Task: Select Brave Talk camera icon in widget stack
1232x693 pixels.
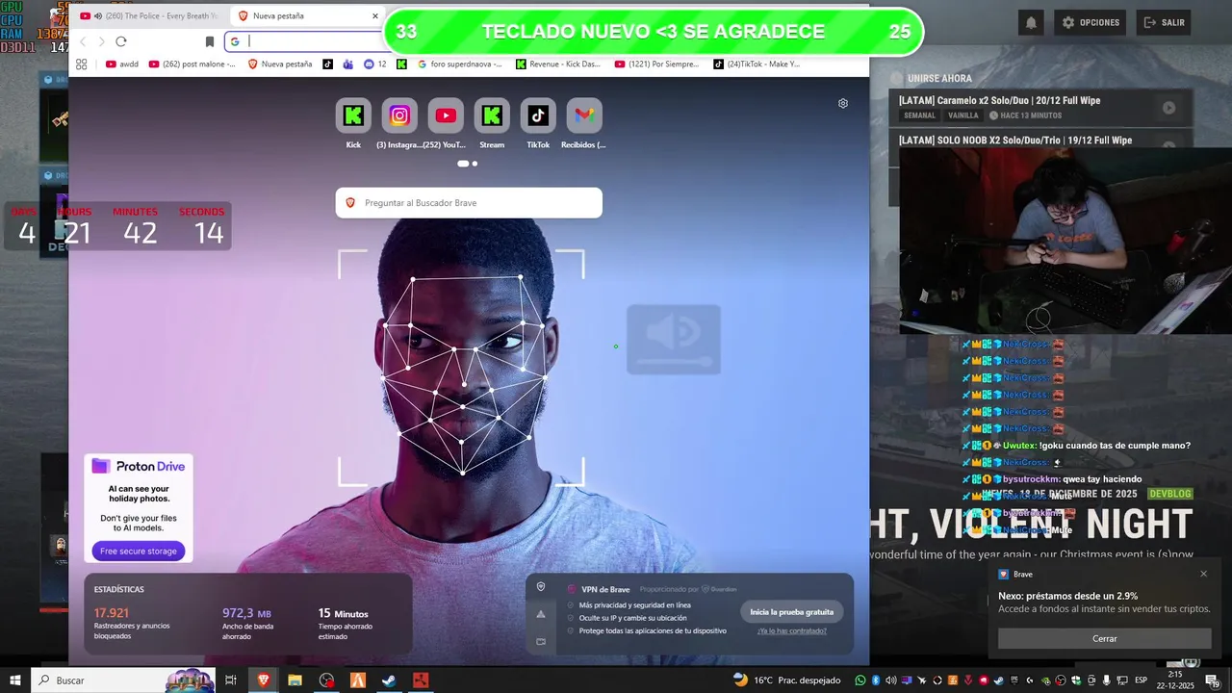Action: (x=541, y=641)
